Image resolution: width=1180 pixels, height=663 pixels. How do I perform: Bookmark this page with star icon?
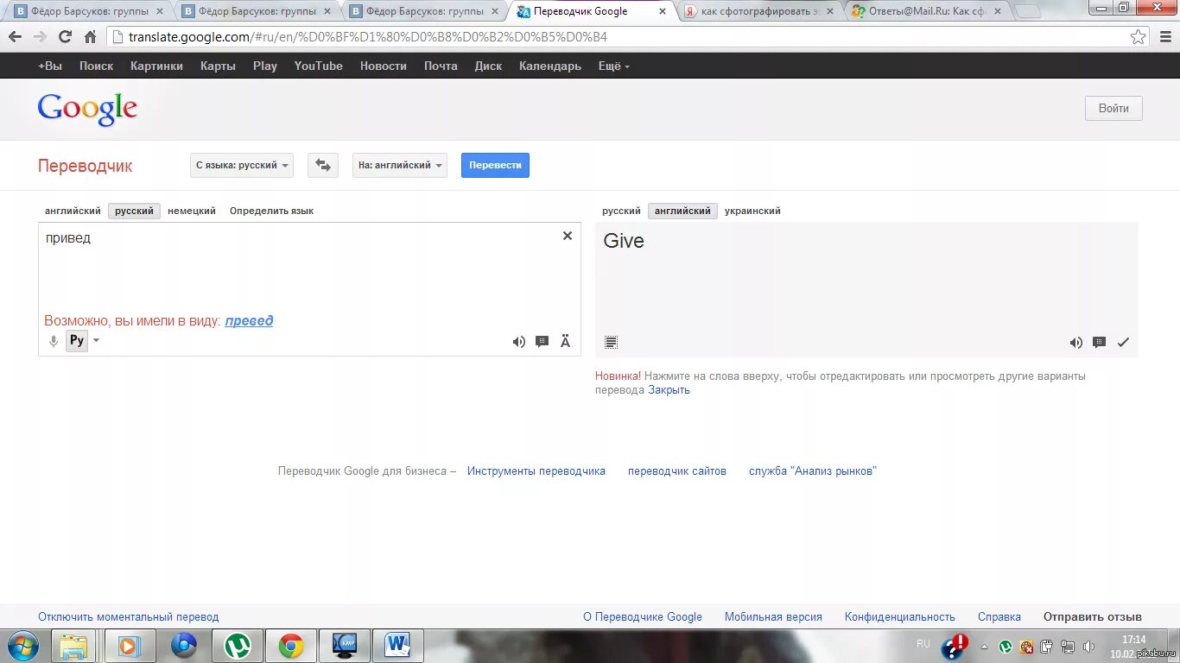[1139, 37]
